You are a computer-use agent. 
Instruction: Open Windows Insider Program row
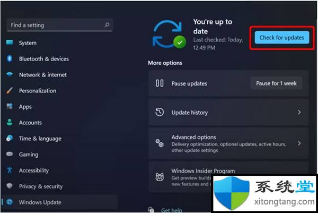pos(228,177)
